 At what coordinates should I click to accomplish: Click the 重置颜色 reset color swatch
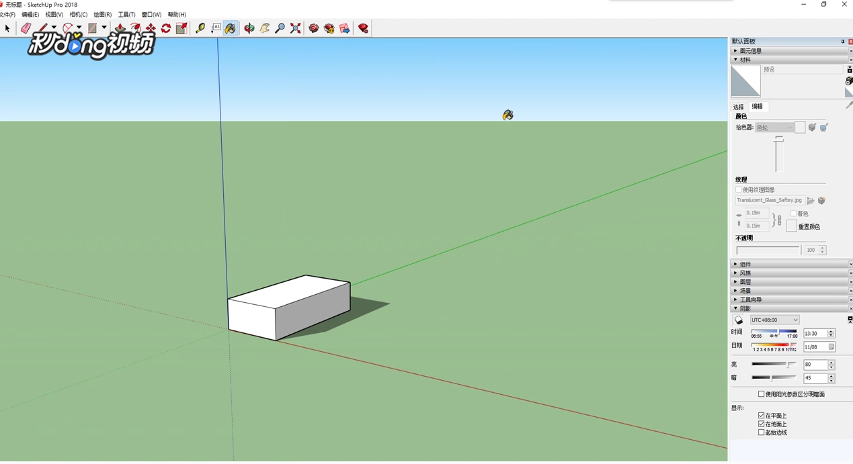791,226
